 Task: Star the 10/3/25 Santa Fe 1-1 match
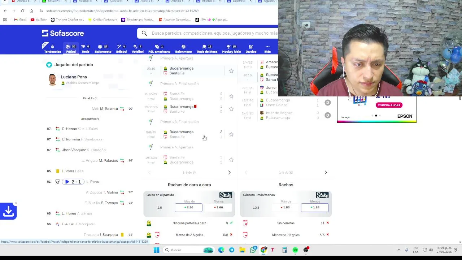coord(231,160)
